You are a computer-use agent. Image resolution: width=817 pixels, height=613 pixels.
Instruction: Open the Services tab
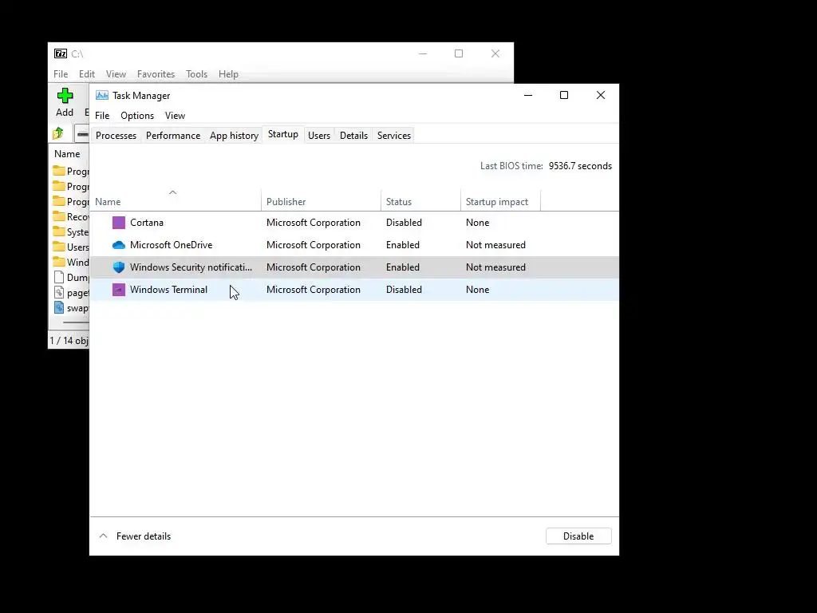[x=394, y=136]
